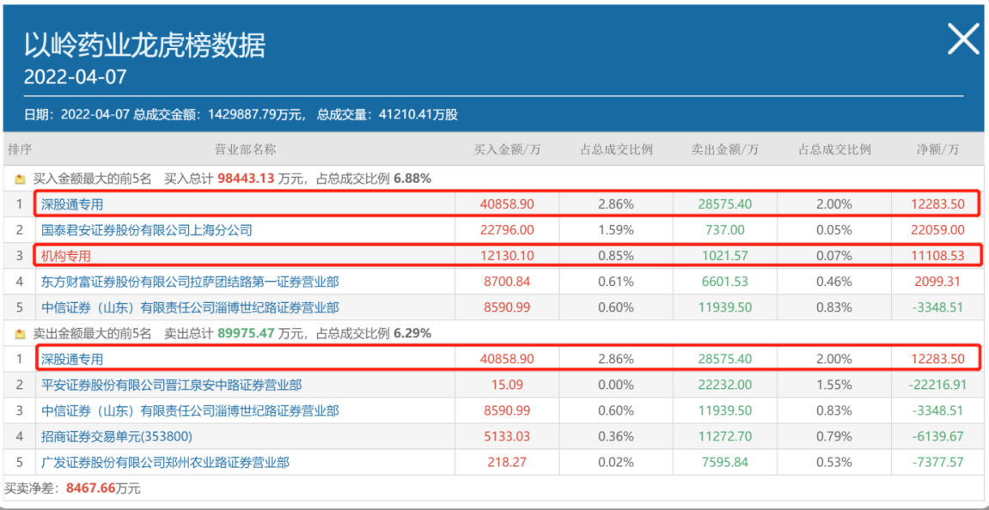Click the 6.88% buy ratio summary

tap(412, 179)
